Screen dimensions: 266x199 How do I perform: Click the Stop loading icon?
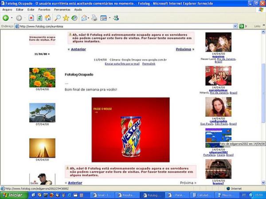pyautogui.click(x=31, y=18)
